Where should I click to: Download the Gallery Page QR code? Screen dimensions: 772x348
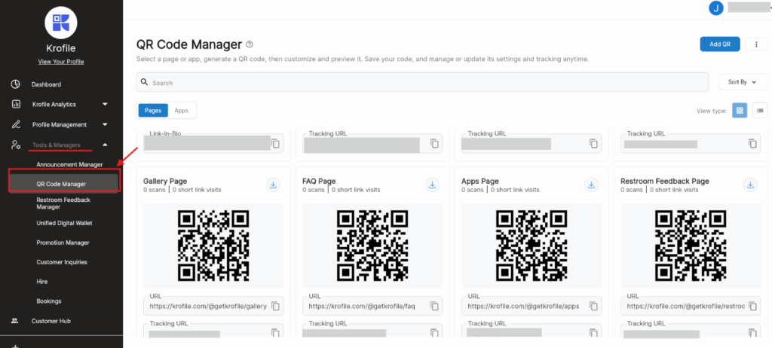[273, 185]
